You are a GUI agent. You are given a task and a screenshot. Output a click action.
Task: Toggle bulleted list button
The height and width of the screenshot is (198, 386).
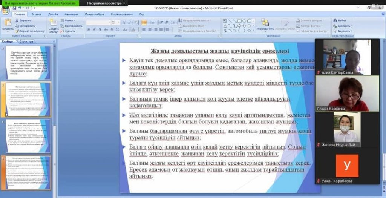(x=144, y=22)
